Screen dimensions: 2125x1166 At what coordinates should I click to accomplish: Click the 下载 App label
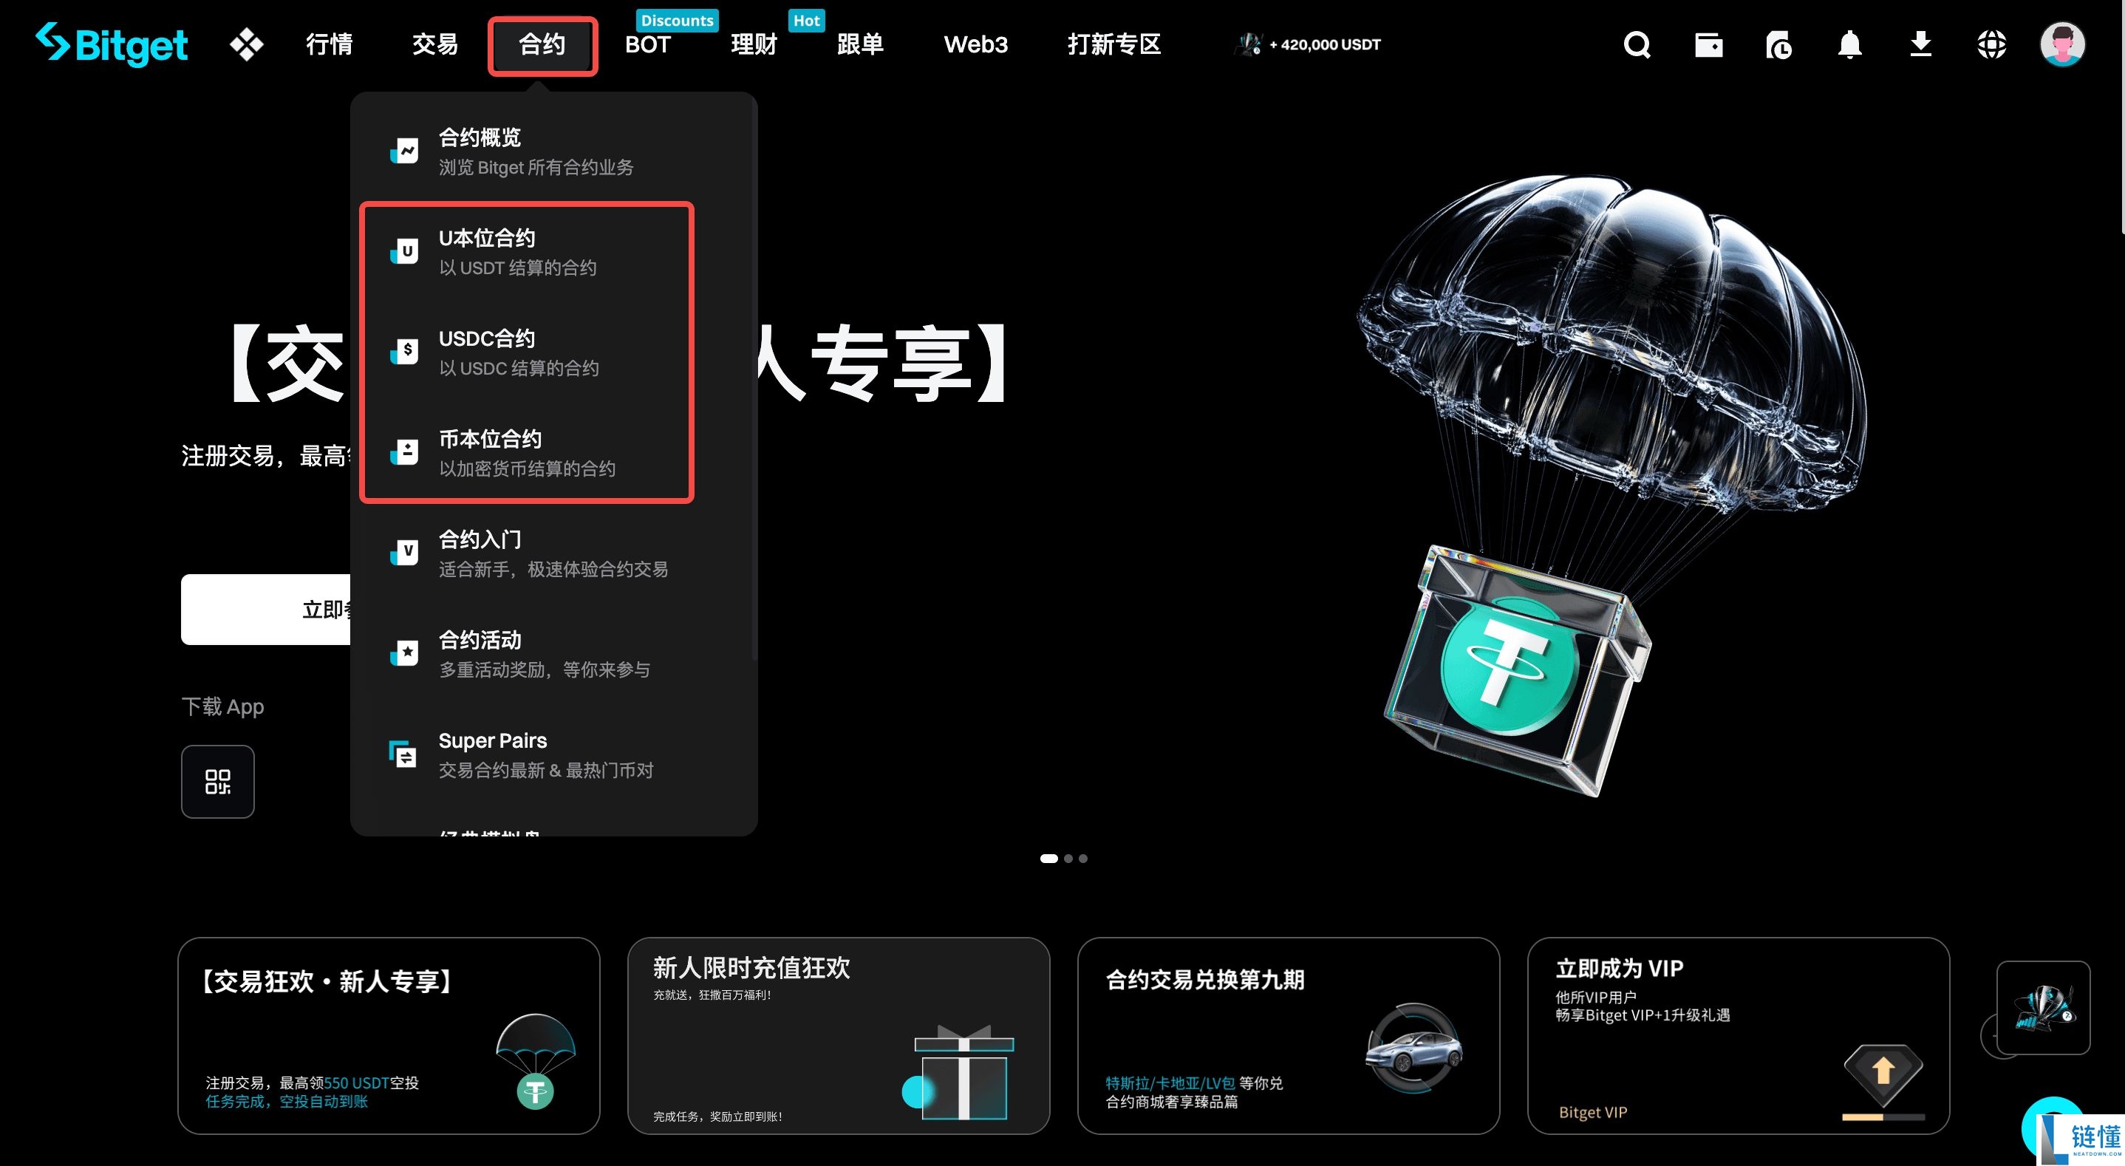(222, 707)
